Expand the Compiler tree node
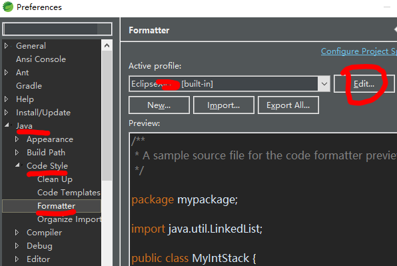 (17, 232)
